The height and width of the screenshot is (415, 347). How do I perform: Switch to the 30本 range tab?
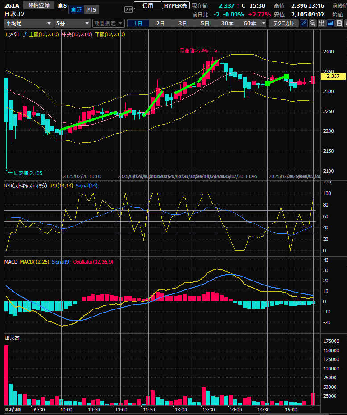[227, 23]
